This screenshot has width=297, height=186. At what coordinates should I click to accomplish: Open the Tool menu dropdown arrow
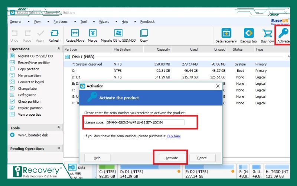click(94, 22)
